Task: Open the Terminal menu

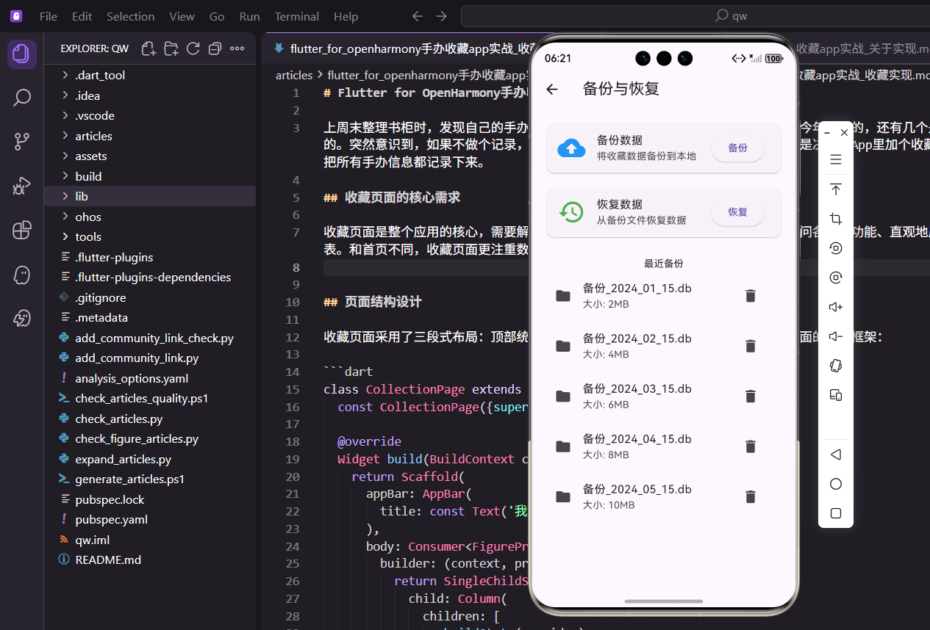Action: pyautogui.click(x=297, y=16)
